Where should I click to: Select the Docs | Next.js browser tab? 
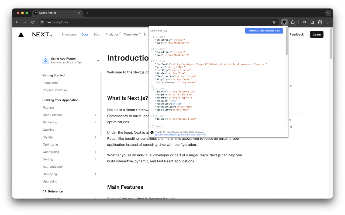click(57, 13)
